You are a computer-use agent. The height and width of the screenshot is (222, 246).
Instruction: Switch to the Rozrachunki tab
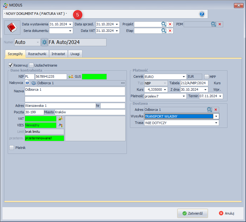click(x=37, y=54)
